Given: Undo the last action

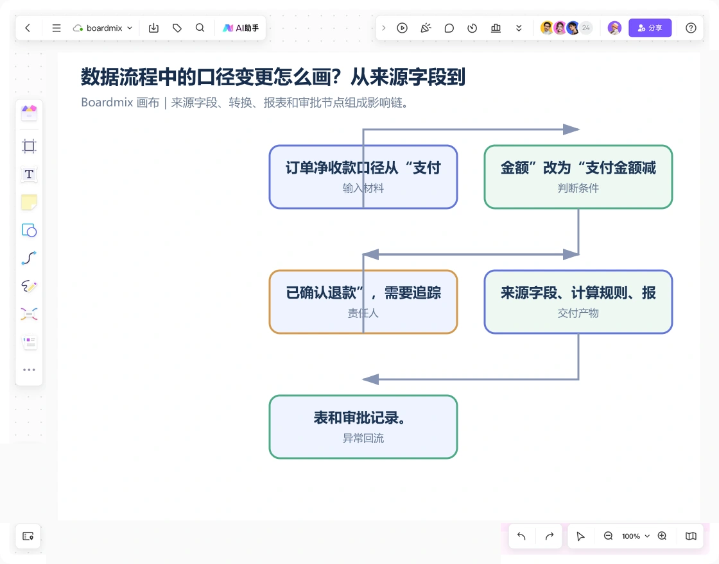Looking at the screenshot, I should 521,536.
